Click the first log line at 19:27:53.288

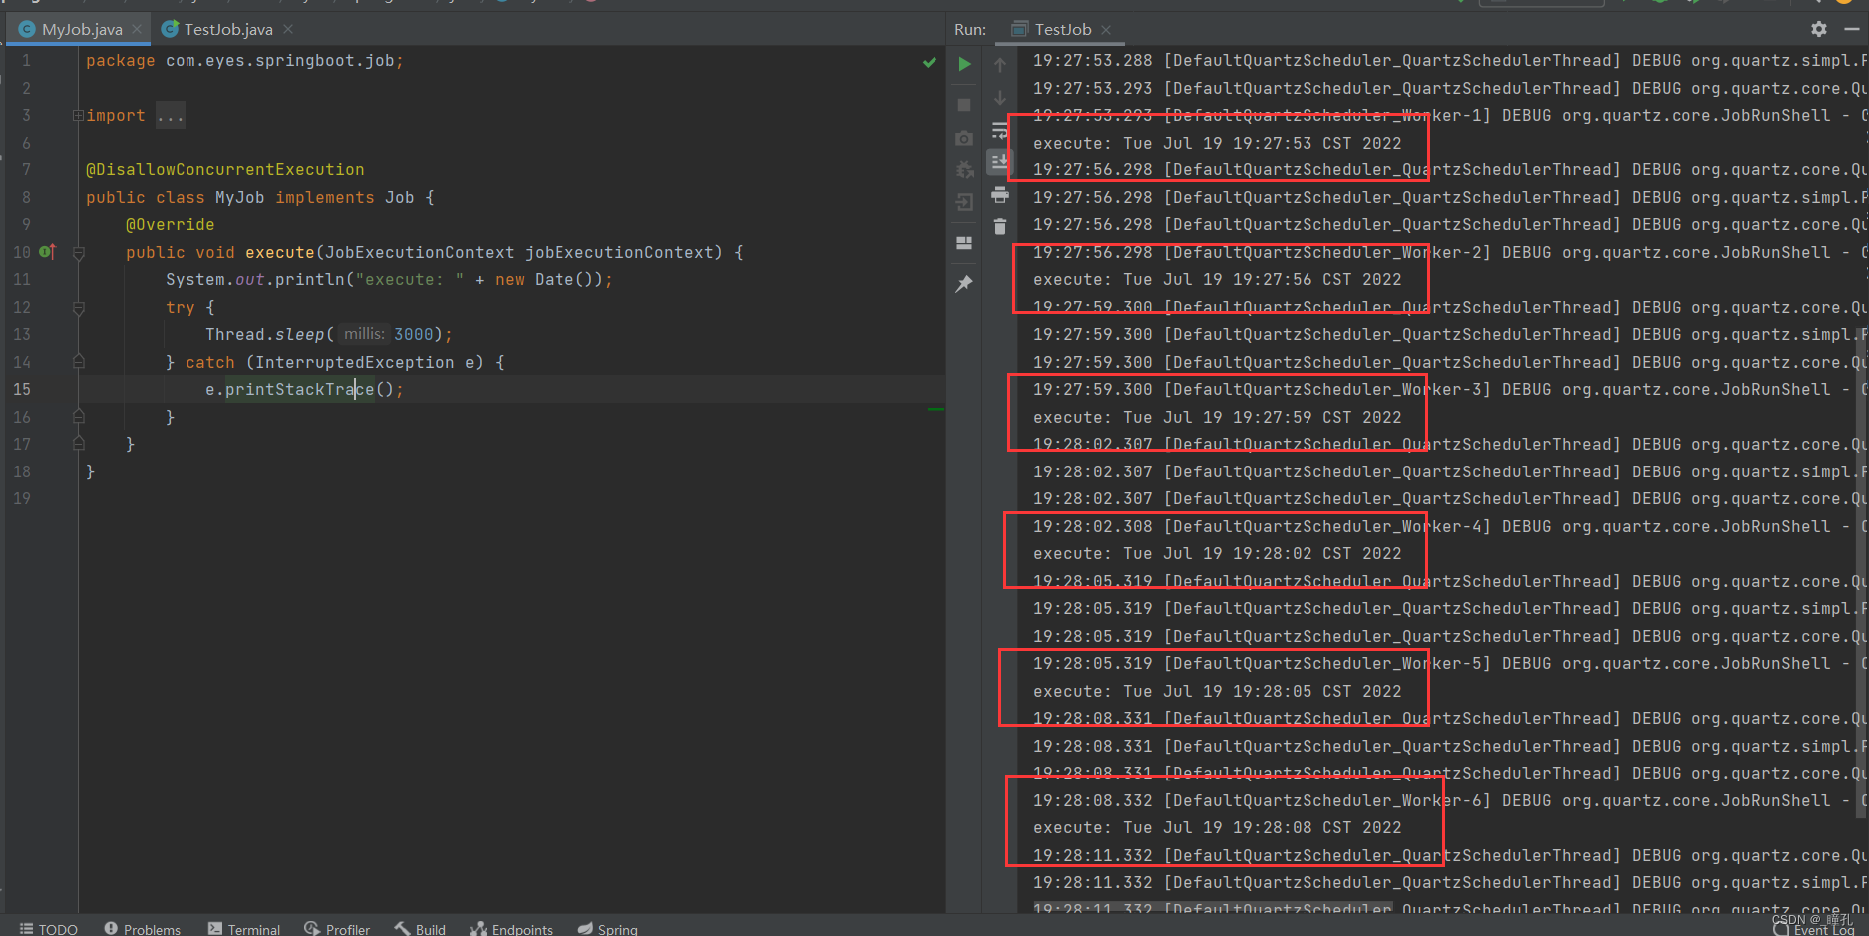1449,61
